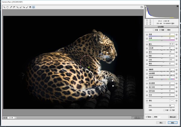Click the Feather (羽化) slider track

point(162,107)
